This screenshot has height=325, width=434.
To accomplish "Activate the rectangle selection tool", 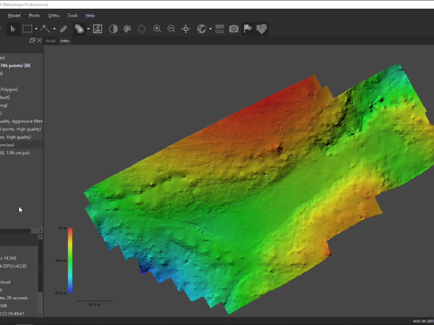I will [28, 29].
